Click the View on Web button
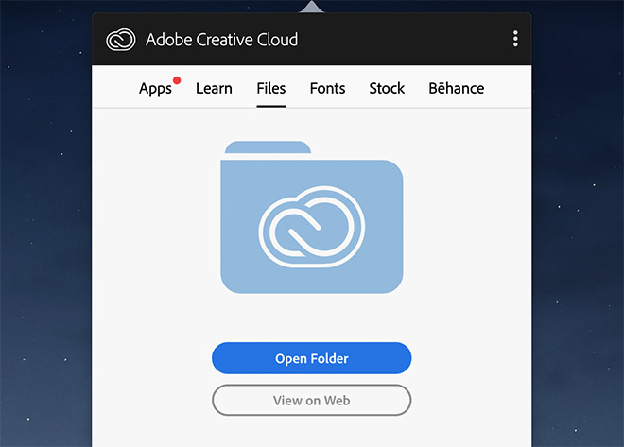The image size is (624, 447). click(312, 400)
